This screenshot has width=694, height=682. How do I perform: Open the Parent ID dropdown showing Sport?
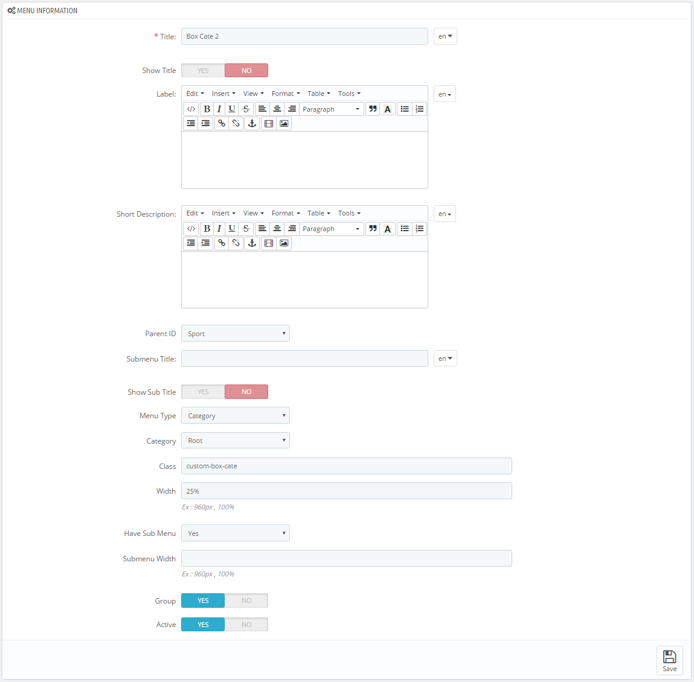coord(236,334)
